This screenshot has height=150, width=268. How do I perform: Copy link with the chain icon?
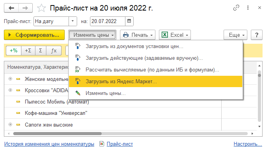pos(236,8)
